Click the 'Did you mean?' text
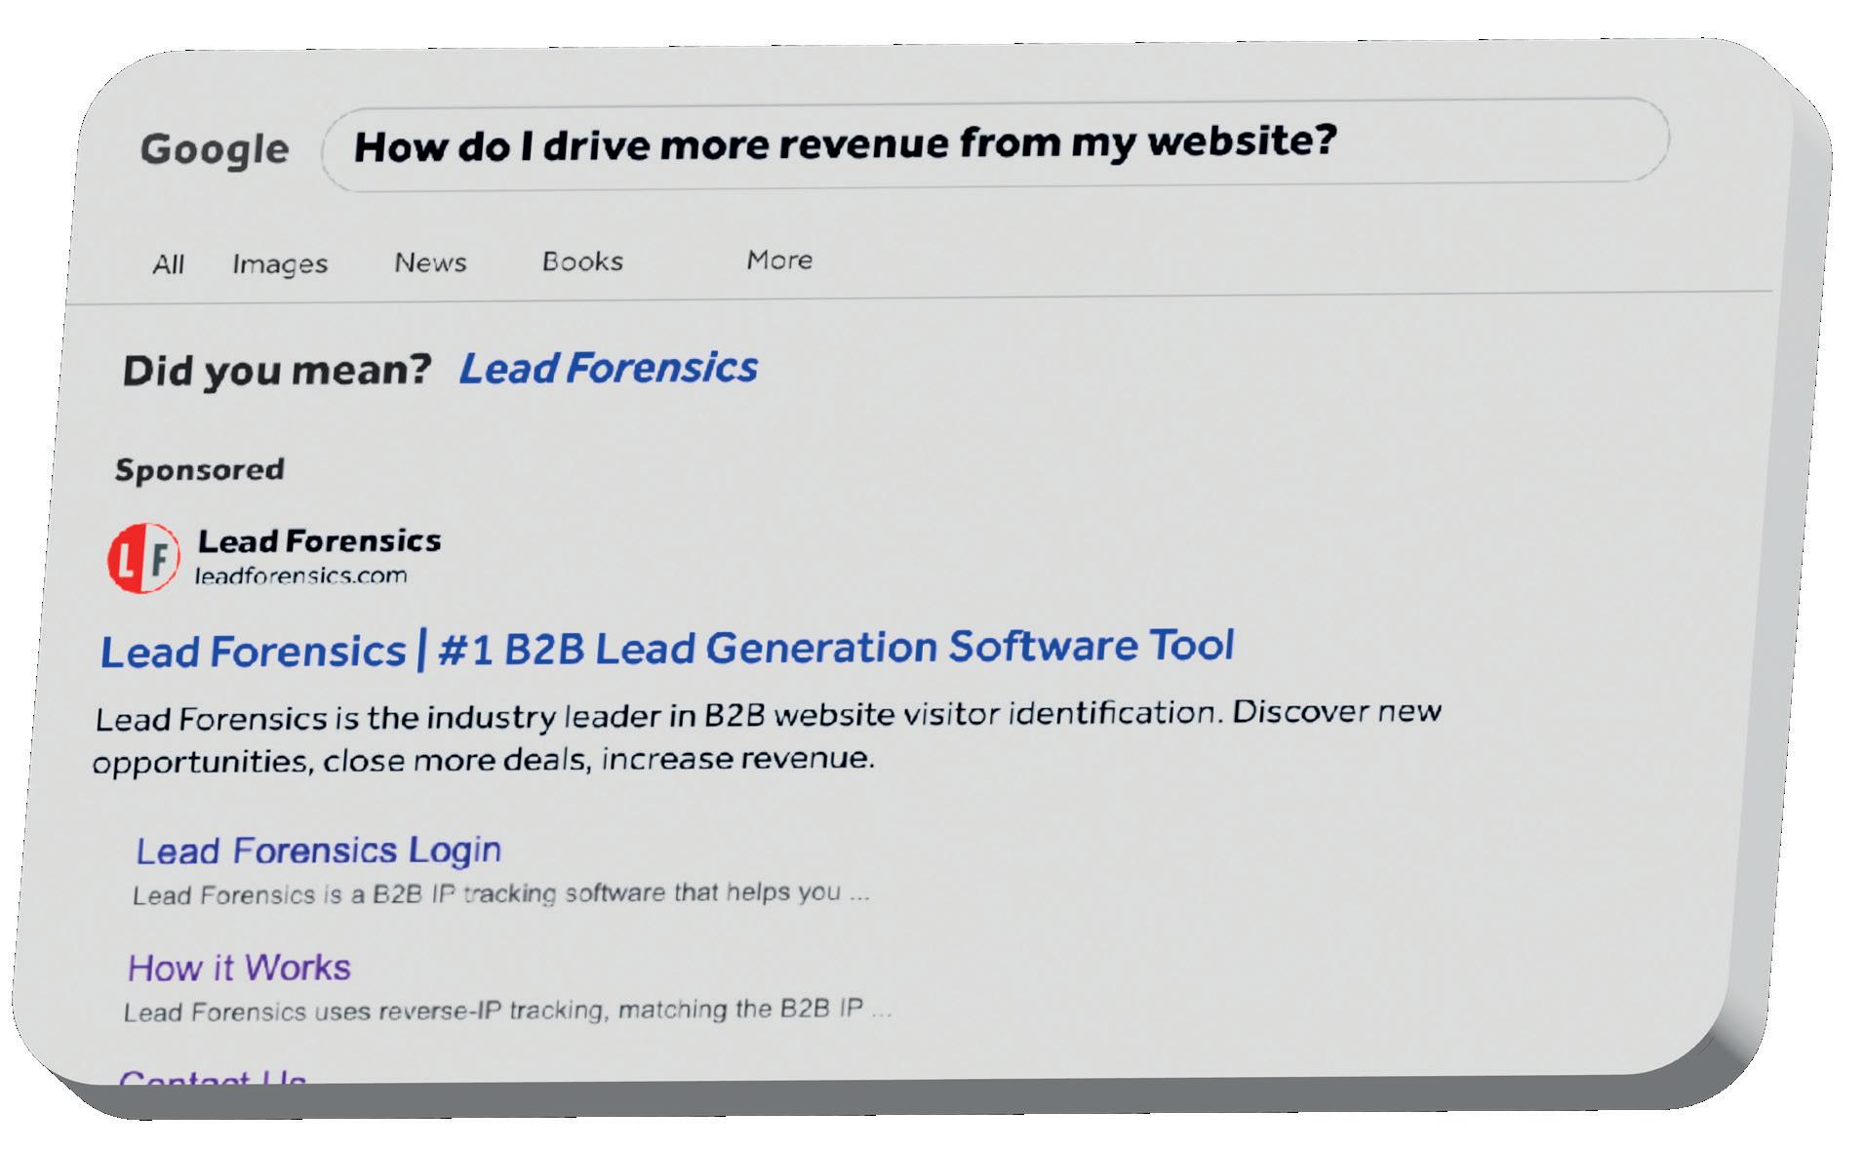Screen dimensions: 1865x1151 point(277,371)
